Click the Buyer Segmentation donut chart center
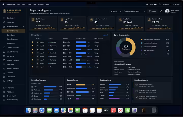183x117 pixels. tap(126, 47)
